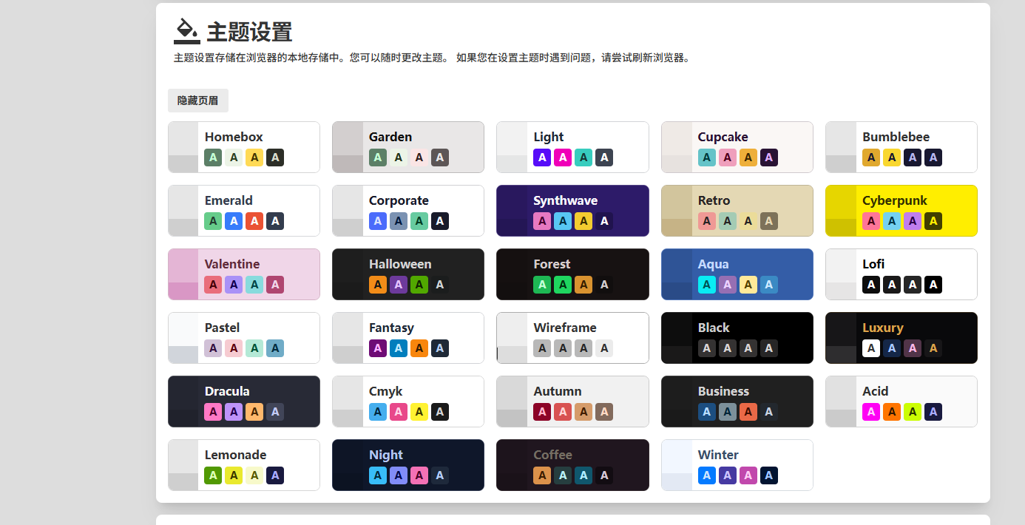The height and width of the screenshot is (525, 1025).
Task: Click the blue swatch in the Corporate card
Action: [x=377, y=221]
